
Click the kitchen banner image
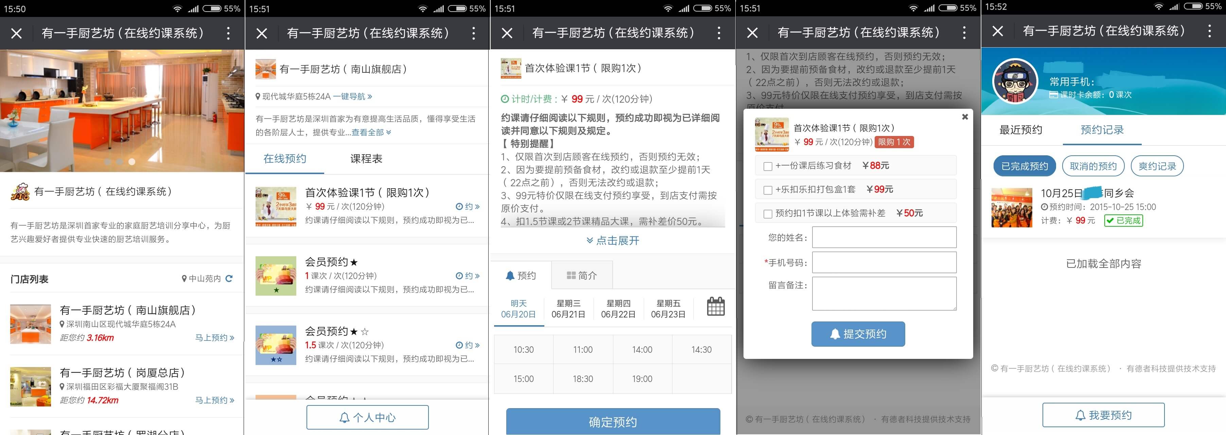[x=122, y=110]
